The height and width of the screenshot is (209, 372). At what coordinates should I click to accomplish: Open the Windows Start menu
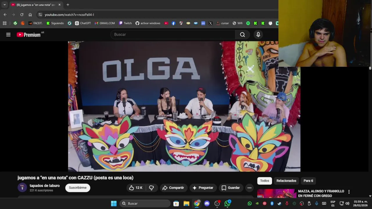point(114,203)
